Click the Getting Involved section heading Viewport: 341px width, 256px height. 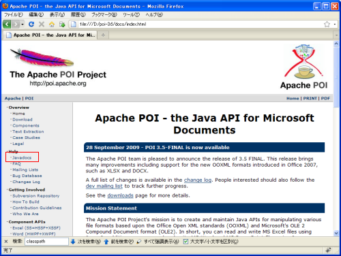pyautogui.click(x=27, y=189)
